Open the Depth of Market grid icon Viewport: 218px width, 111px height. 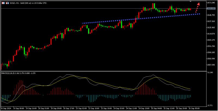(3, 3)
